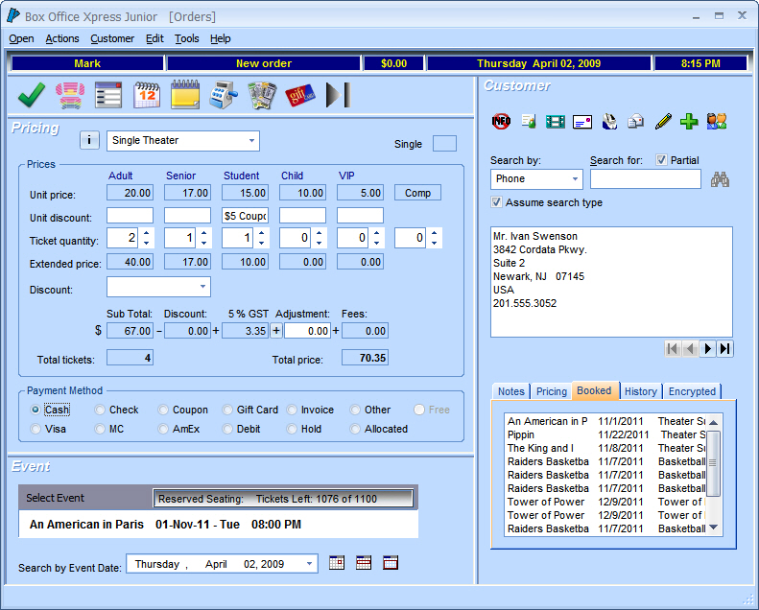Image resolution: width=759 pixels, height=610 pixels.
Task: Open the pink seating chart icon
Action: click(x=69, y=95)
